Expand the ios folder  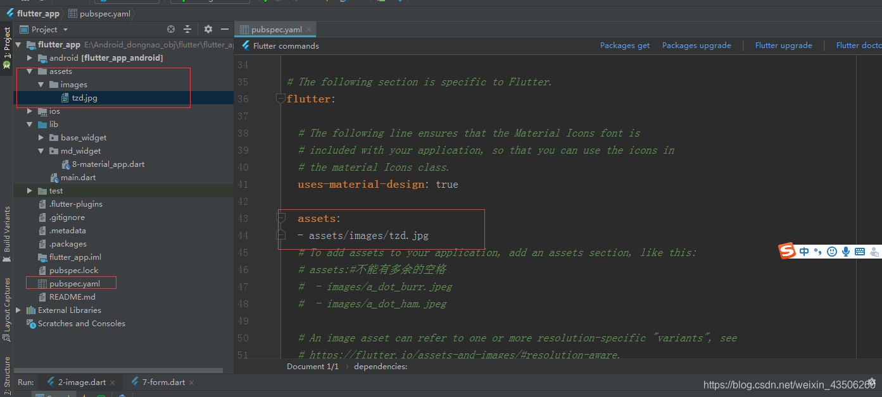pos(30,111)
